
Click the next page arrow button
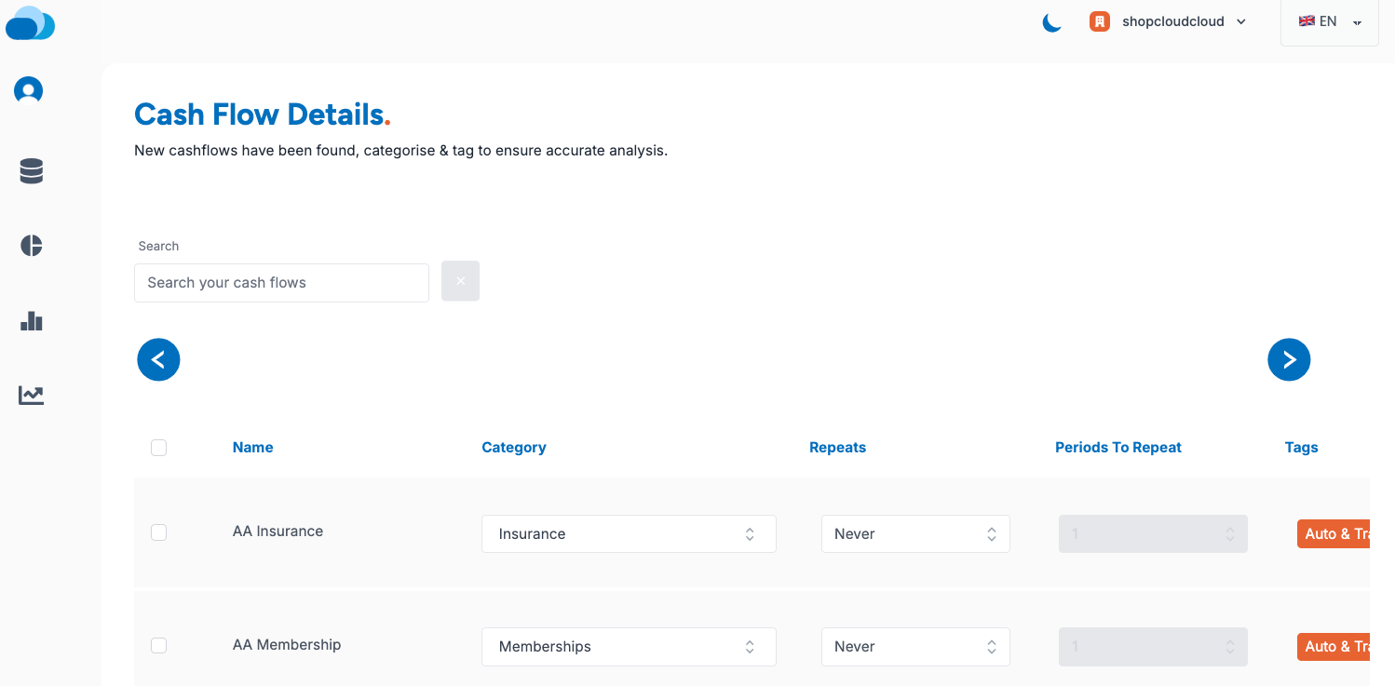(1289, 359)
